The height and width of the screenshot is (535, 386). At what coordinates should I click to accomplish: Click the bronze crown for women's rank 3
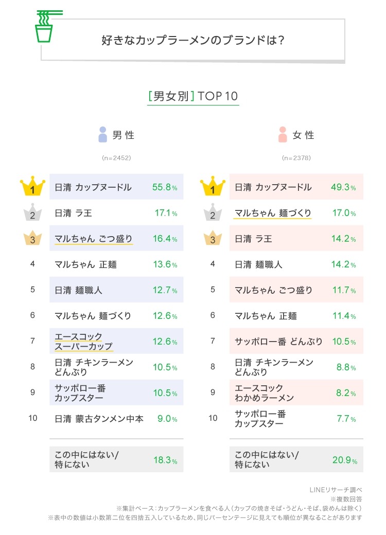[213, 238]
